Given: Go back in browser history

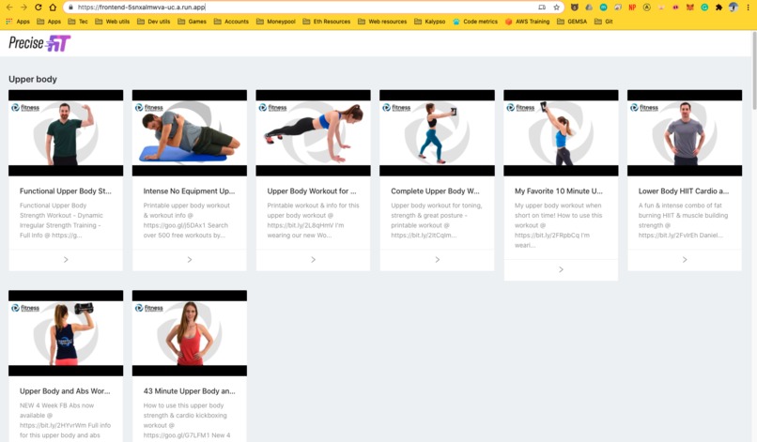Looking at the screenshot, I should [9, 8].
